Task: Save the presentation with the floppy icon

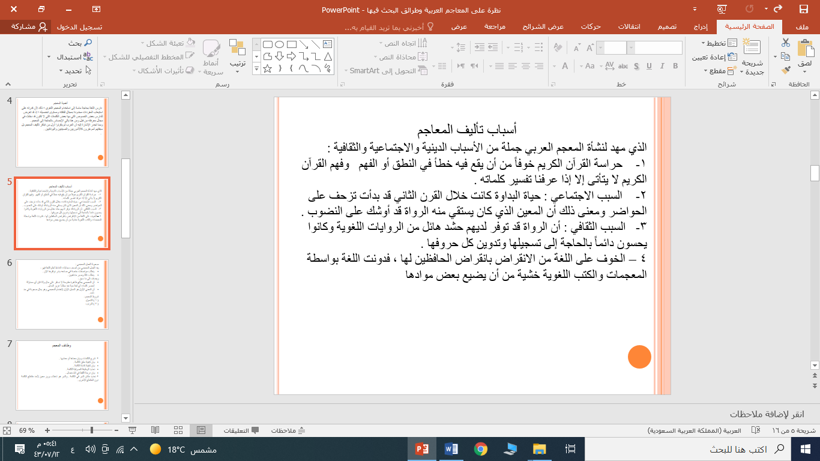Action: [x=803, y=9]
